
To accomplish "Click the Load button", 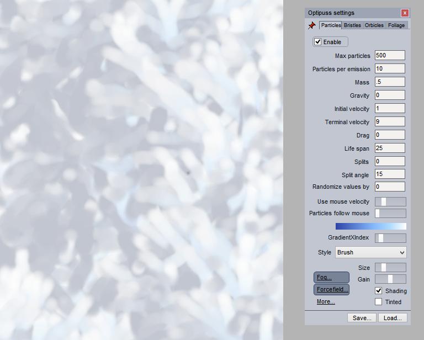I will point(393,318).
